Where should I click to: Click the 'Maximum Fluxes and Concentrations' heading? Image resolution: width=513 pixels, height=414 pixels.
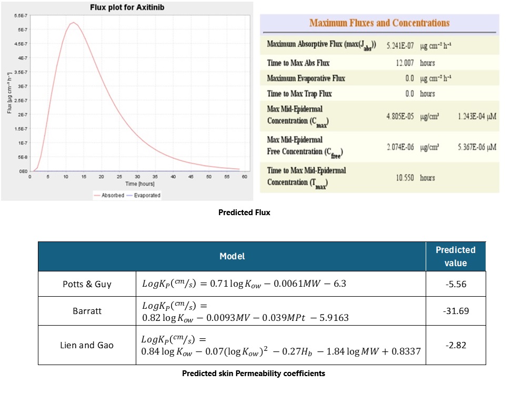[x=379, y=23]
